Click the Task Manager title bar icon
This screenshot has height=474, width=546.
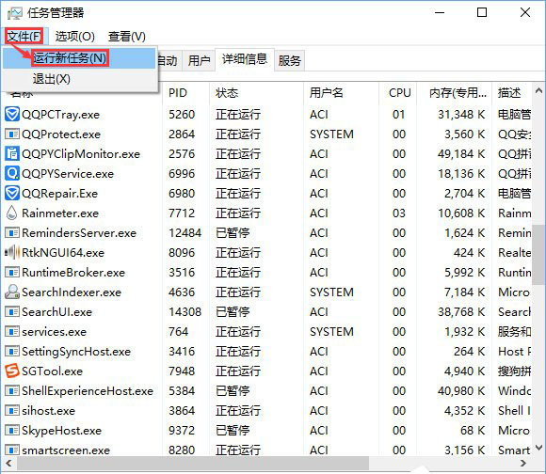[x=15, y=13]
